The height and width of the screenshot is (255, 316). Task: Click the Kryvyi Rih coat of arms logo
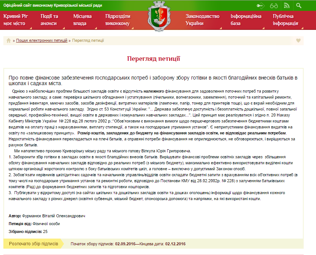click(x=159, y=16)
